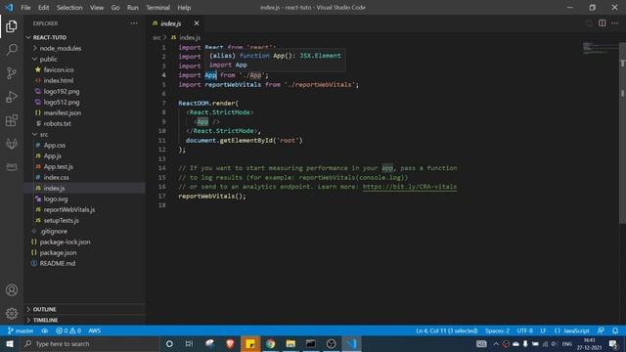The height and width of the screenshot is (352, 626).
Task: Open the Help menu
Action: click(184, 8)
